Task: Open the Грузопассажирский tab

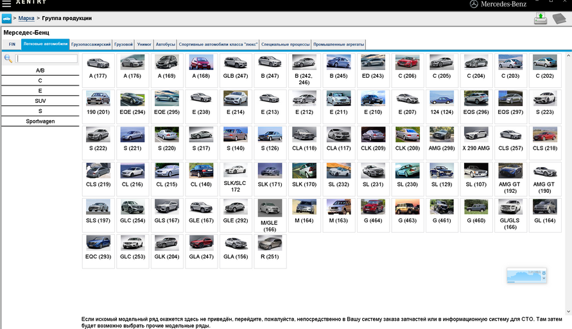Action: coord(91,44)
